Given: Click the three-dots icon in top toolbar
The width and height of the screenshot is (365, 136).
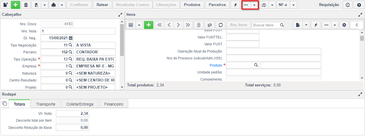Looking at the screenshot, I should (x=246, y=5).
